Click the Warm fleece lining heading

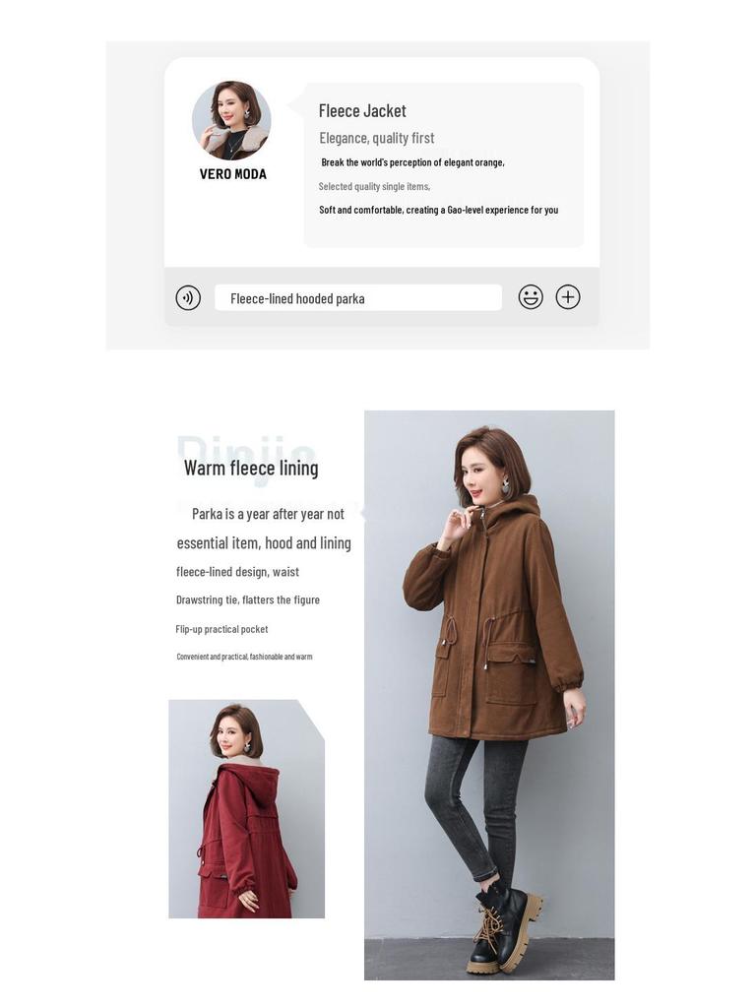(x=251, y=468)
